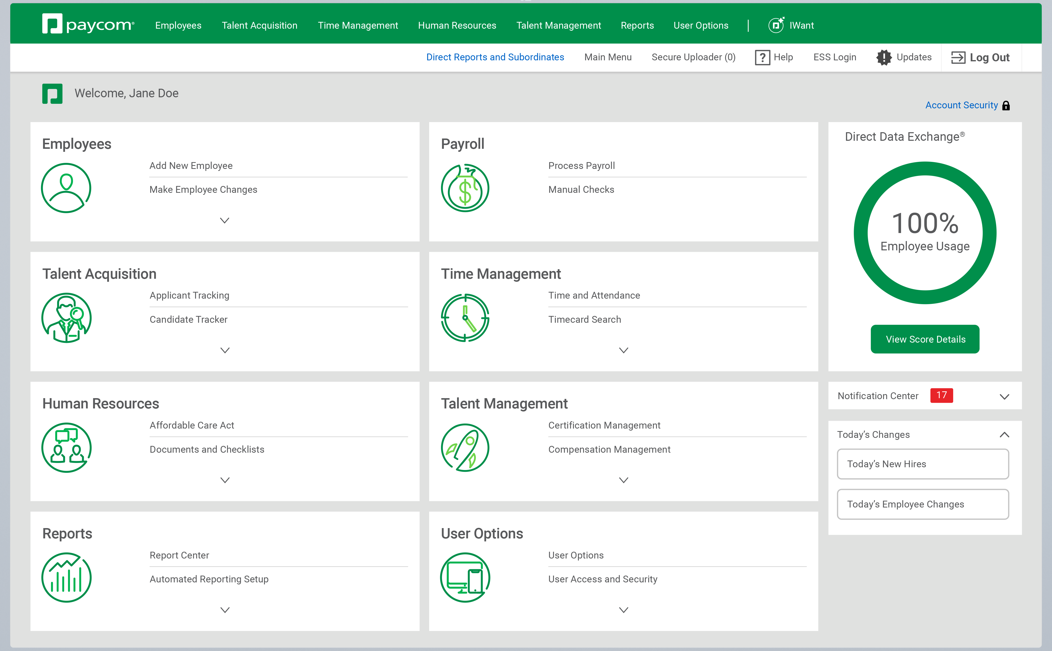The image size is (1052, 651).
Task: Open Time Management in top menu
Action: click(x=357, y=25)
